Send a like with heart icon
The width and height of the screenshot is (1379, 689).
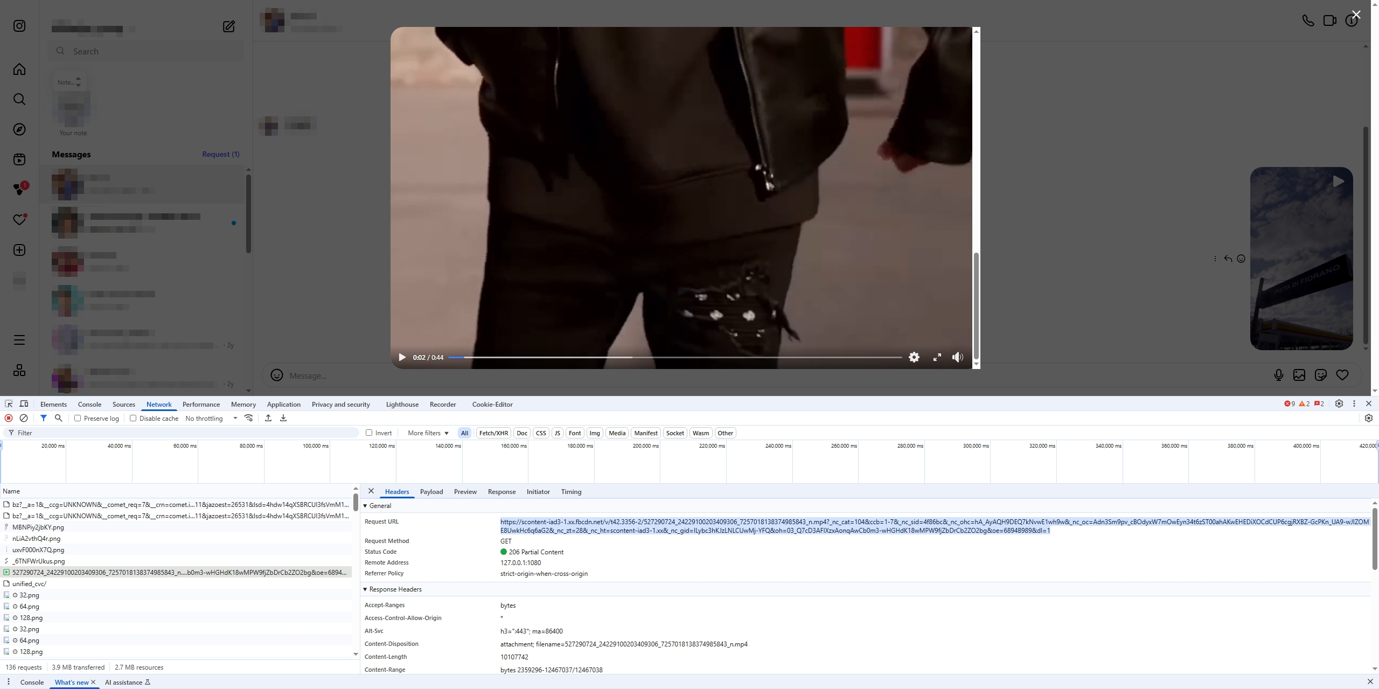1342,375
